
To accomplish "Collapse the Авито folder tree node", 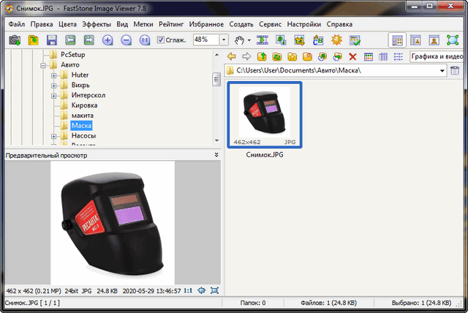I will pos(43,65).
